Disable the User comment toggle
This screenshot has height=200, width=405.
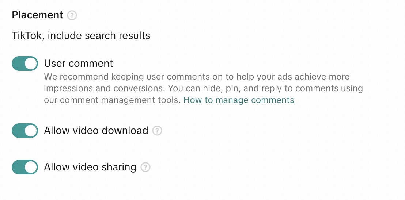point(25,64)
